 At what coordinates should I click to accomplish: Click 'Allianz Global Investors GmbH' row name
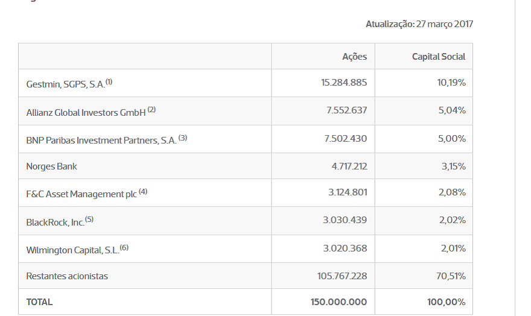tap(86, 112)
